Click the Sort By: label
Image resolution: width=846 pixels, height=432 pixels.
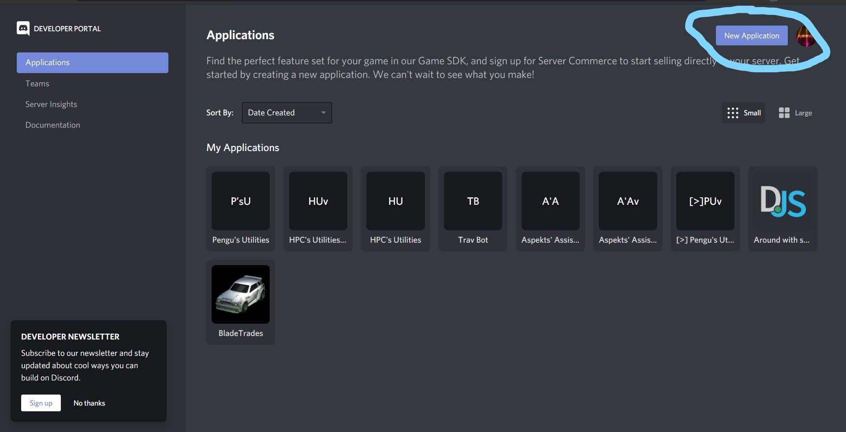(x=220, y=113)
